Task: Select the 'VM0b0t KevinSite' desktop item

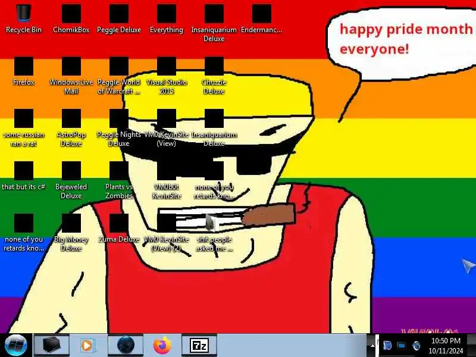Action: [167, 180]
